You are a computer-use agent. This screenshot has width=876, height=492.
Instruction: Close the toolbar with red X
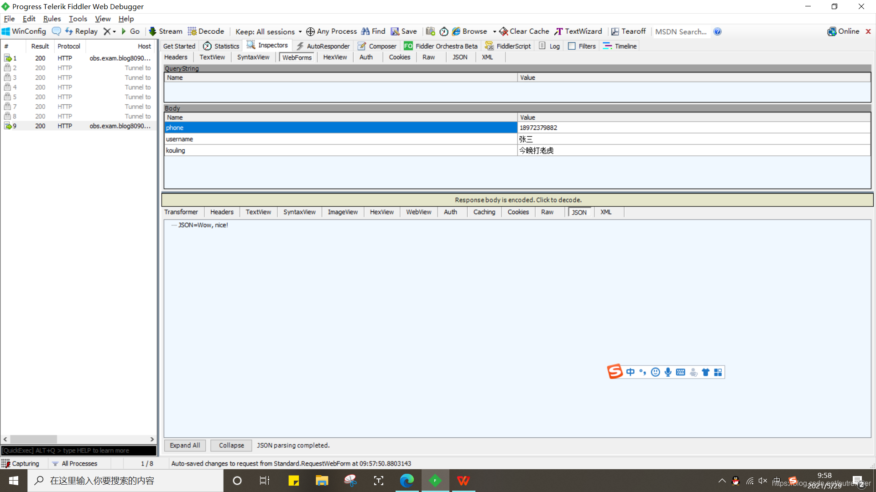pyautogui.click(x=868, y=31)
